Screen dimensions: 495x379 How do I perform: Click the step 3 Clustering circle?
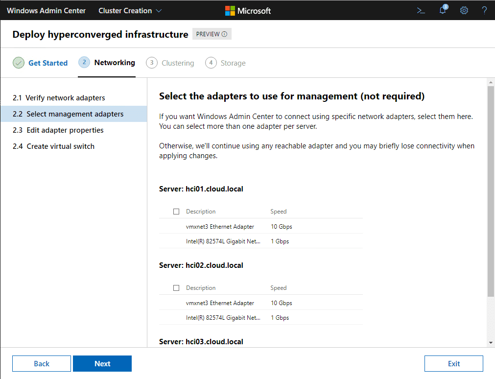[x=152, y=63]
